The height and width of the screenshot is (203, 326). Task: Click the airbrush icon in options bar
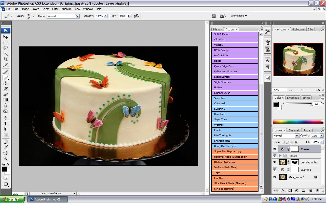(x=136, y=16)
